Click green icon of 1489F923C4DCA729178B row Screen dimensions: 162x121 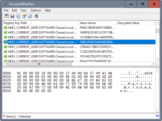pos(5,33)
